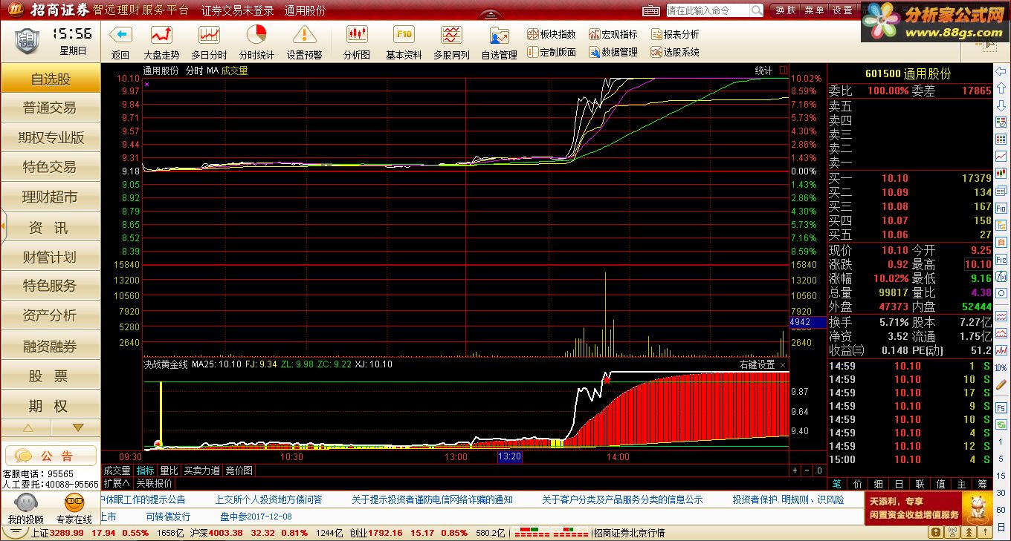The width and height of the screenshot is (1011, 541).
Task: Select 资产分析 in left sidebar
Action: click(x=51, y=315)
